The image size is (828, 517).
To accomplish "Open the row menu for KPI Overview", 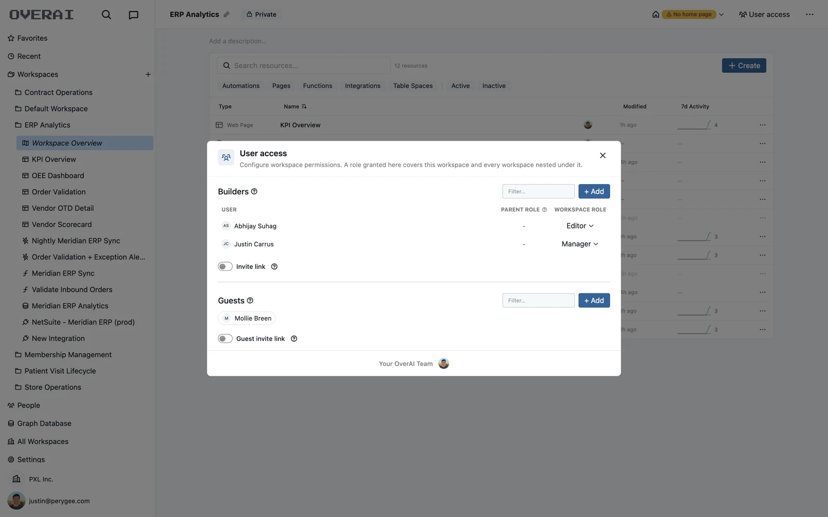I will pyautogui.click(x=762, y=125).
